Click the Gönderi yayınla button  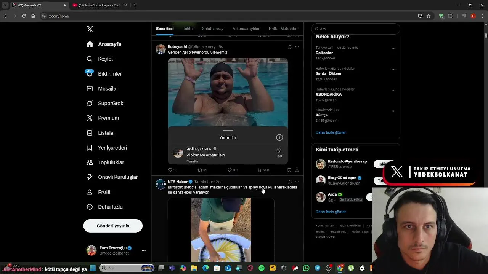[x=113, y=226]
